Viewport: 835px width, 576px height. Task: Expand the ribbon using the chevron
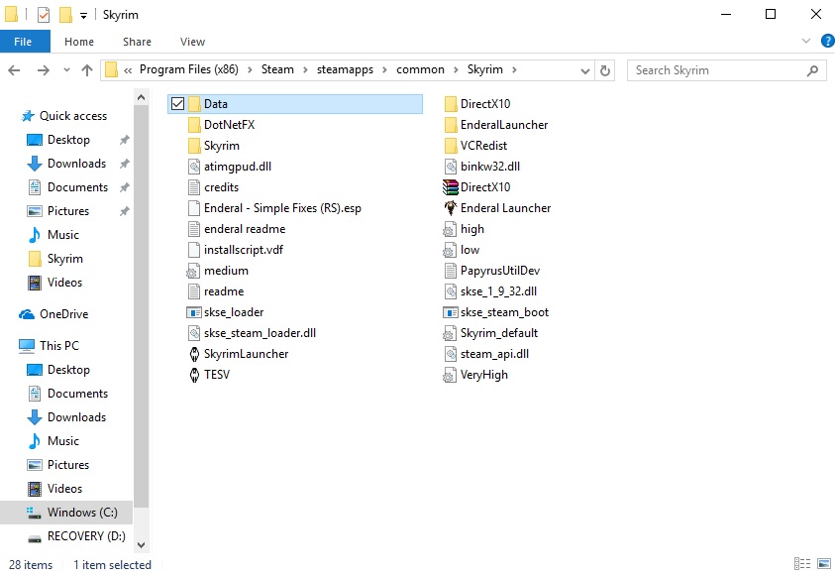tap(802, 42)
